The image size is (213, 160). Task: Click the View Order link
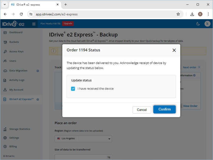click(x=190, y=106)
